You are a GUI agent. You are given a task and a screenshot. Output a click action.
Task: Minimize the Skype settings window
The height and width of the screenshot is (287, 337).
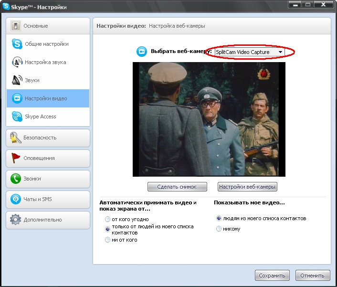(295, 5)
